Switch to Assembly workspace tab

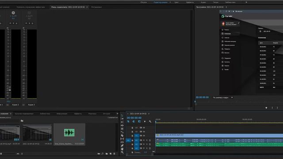pyautogui.click(x=143, y=2)
